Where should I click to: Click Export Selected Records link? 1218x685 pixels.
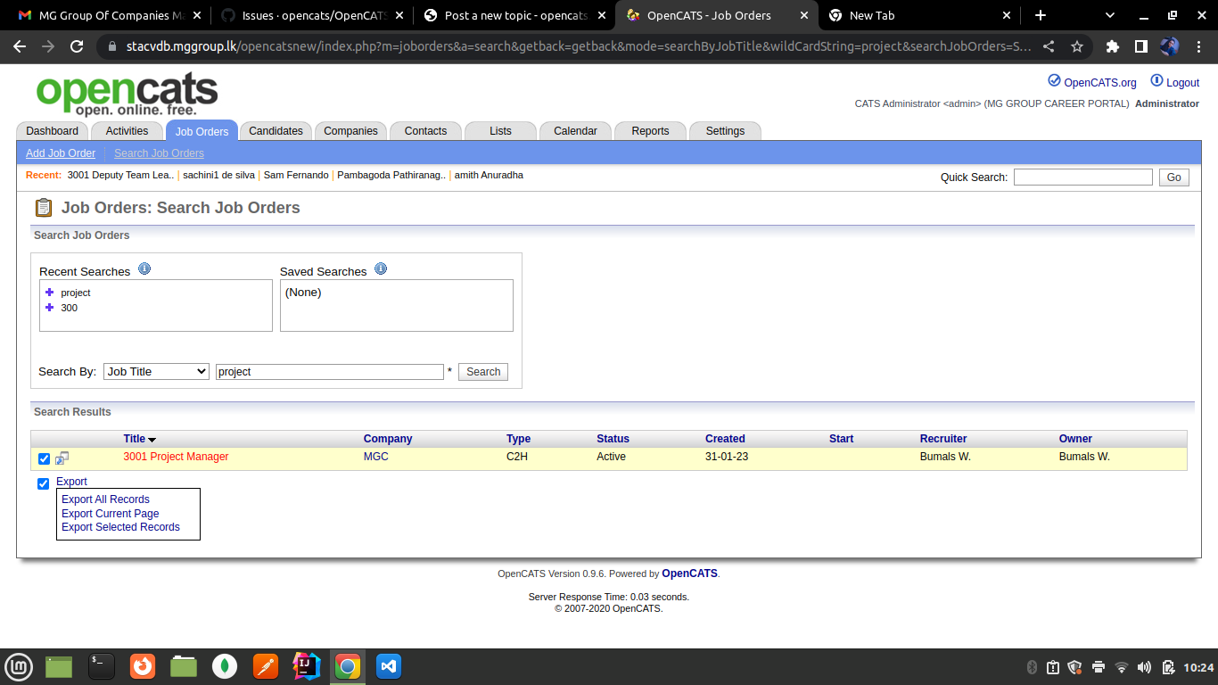click(120, 527)
